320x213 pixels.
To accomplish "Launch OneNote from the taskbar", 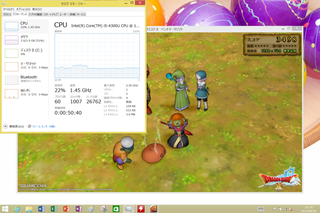I will pyautogui.click(x=79, y=209).
